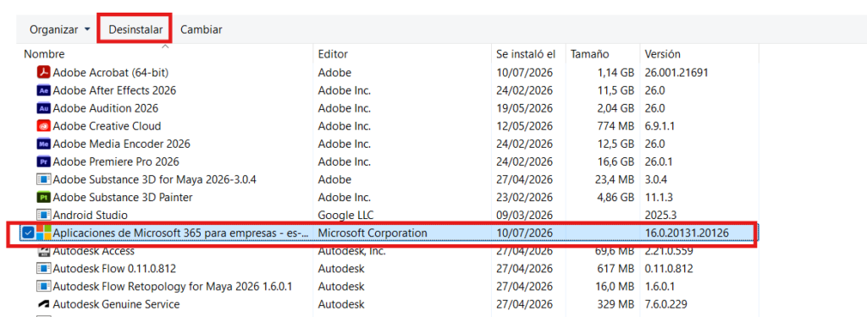867x317 pixels.
Task: Click the Substance 3D Painter Pt icon
Action: (x=44, y=197)
